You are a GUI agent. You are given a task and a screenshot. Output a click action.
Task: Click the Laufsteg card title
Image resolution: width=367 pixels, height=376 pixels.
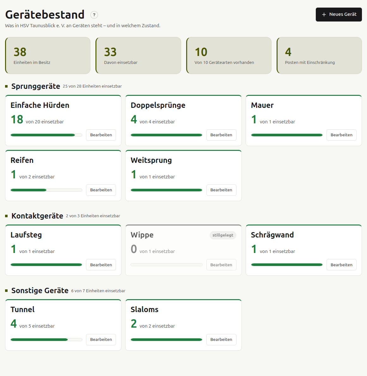(26, 235)
